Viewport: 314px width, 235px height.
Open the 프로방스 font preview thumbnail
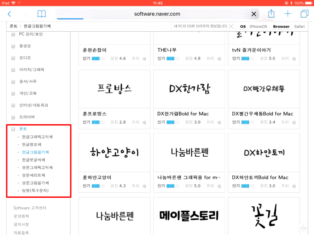[114, 89]
